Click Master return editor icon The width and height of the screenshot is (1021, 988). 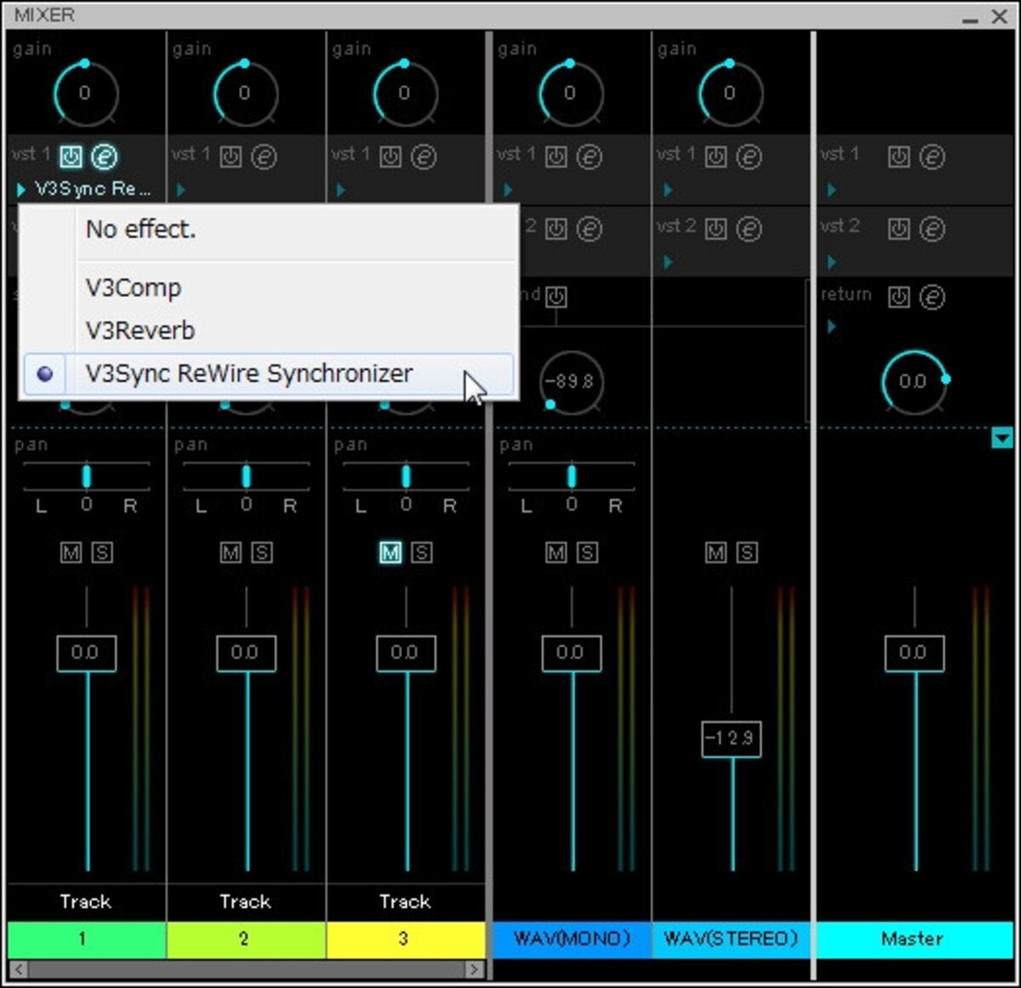(933, 297)
